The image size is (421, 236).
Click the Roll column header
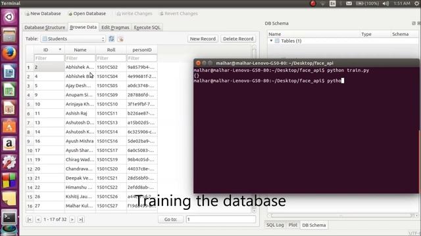pos(111,50)
